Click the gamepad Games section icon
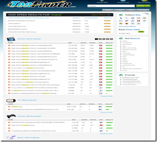157x142 pixels. pos(11,116)
